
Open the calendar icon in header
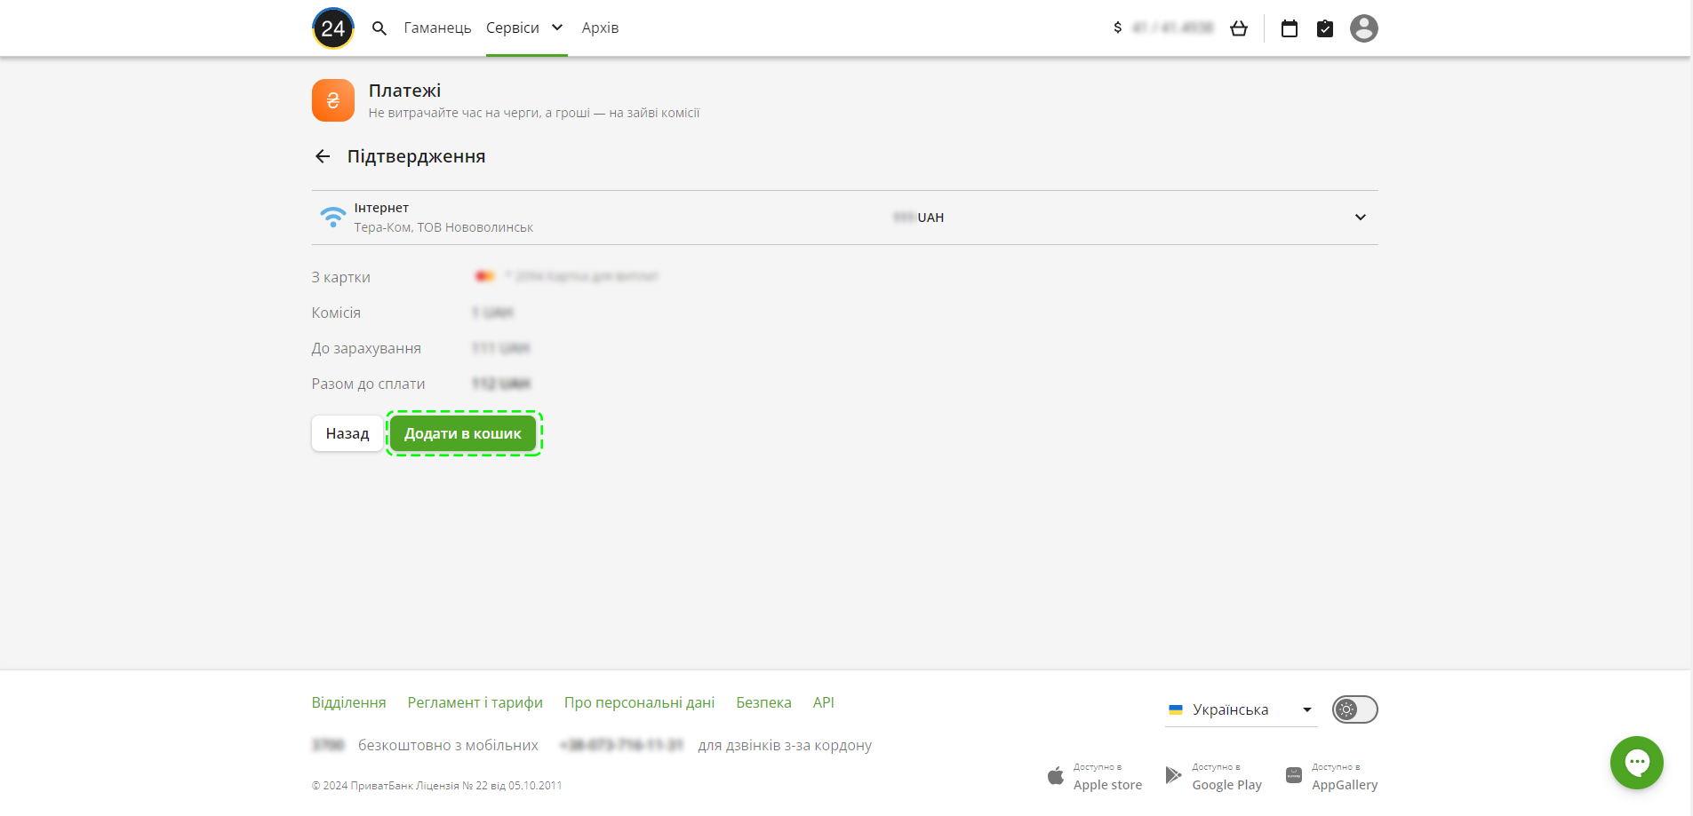click(x=1290, y=28)
